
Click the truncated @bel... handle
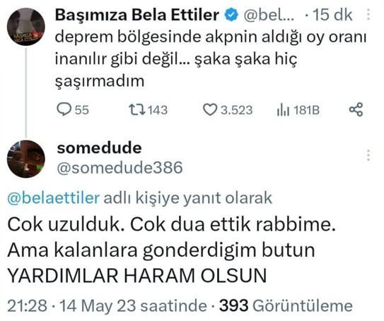[x=269, y=15]
